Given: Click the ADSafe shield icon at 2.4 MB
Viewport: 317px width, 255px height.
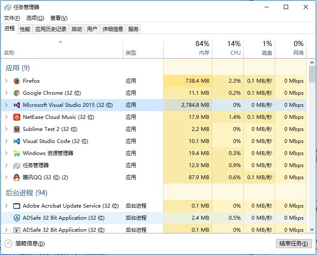Looking at the screenshot, I should click(x=16, y=218).
